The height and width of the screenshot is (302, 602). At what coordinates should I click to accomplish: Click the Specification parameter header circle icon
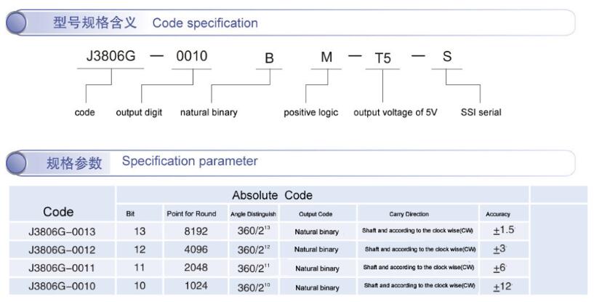click(17, 163)
